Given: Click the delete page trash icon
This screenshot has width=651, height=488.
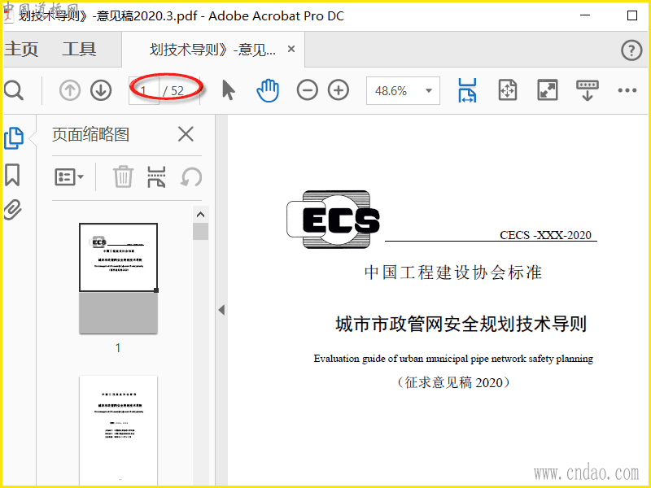Looking at the screenshot, I should coord(124,176).
